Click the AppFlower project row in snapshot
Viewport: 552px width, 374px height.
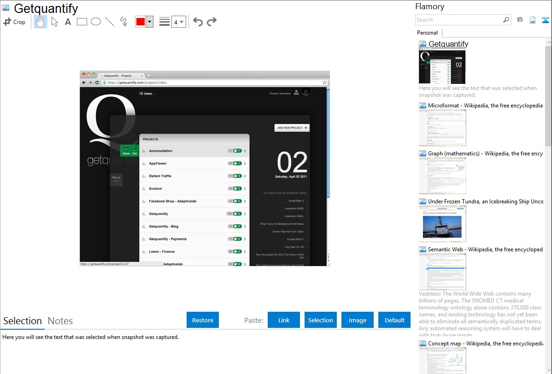pyautogui.click(x=194, y=164)
